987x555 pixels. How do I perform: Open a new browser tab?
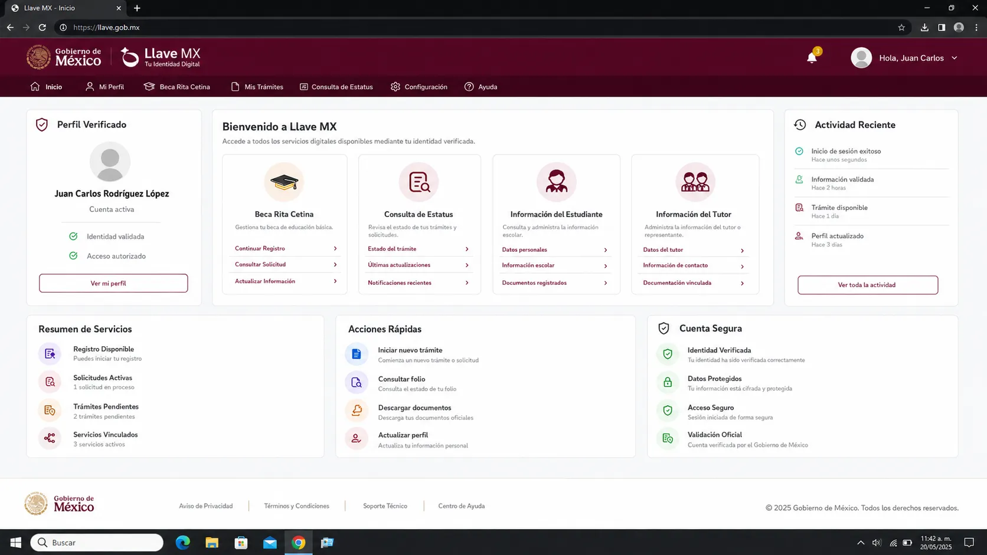tap(137, 8)
